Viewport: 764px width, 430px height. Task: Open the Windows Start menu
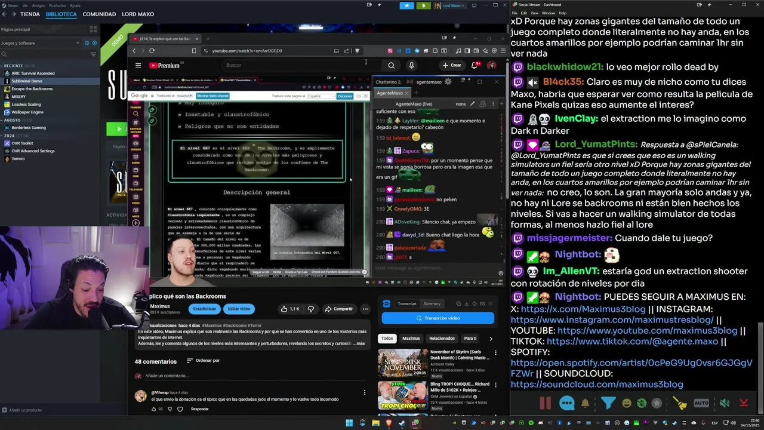[x=349, y=423]
